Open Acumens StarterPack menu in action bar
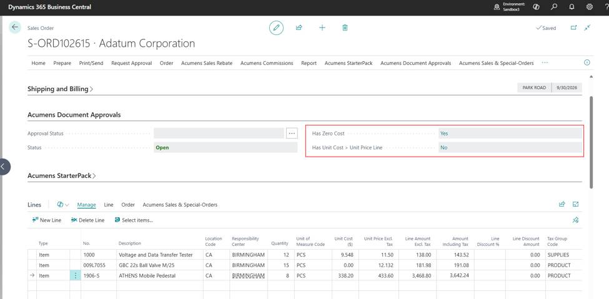 349,63
